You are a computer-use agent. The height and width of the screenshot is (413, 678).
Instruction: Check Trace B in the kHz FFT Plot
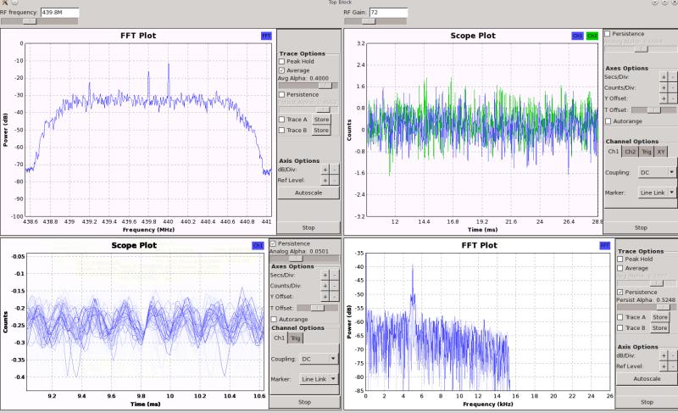620,328
